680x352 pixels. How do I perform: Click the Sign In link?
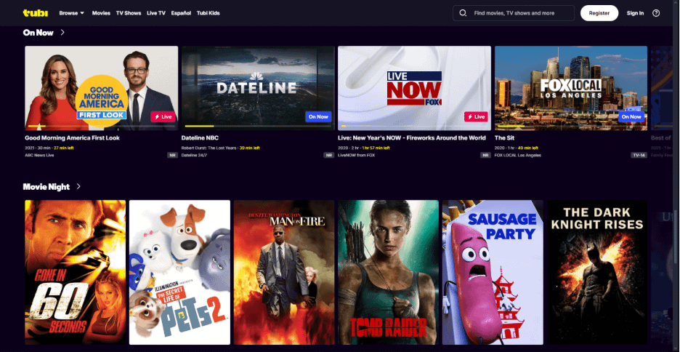(635, 13)
